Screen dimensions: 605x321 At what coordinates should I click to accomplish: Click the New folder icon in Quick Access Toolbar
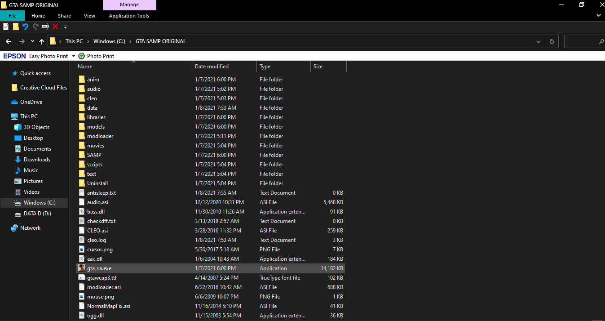tap(16, 27)
